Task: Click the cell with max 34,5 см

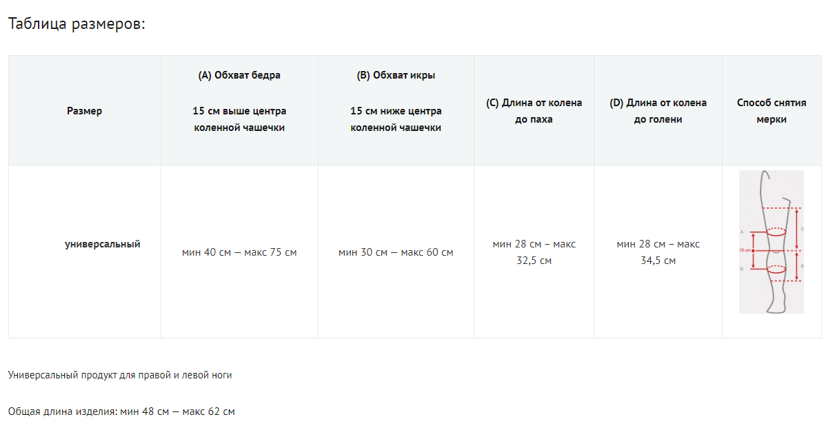Action: (658, 252)
